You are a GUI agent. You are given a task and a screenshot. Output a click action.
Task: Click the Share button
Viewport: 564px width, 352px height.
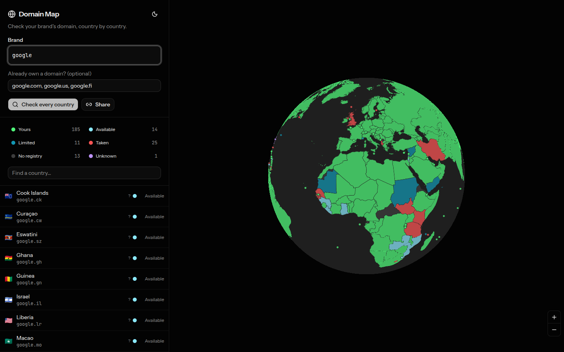(98, 104)
